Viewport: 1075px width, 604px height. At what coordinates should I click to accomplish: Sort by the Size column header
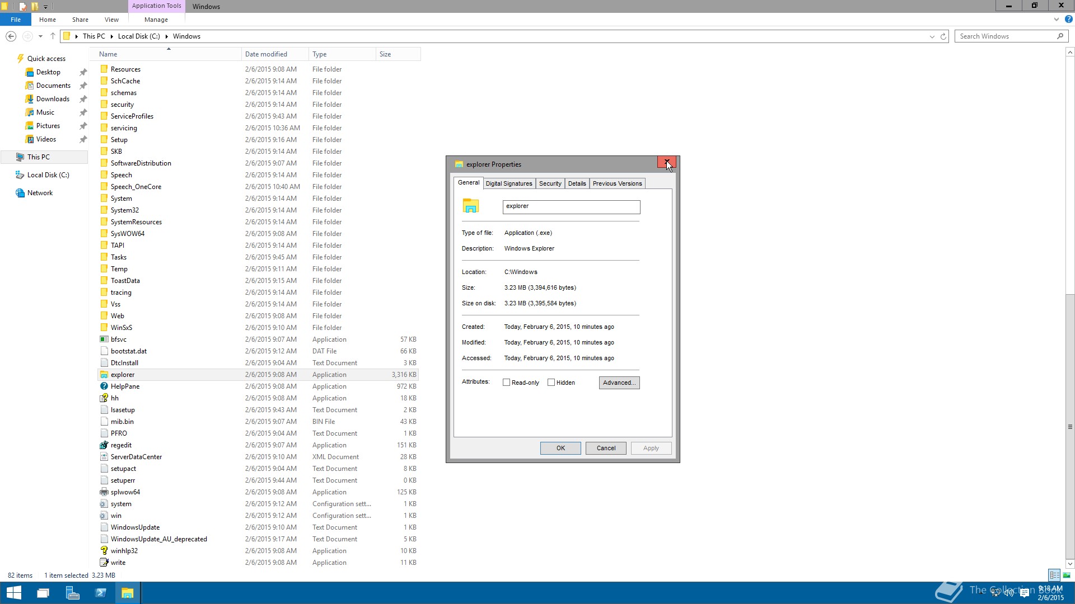pos(398,54)
